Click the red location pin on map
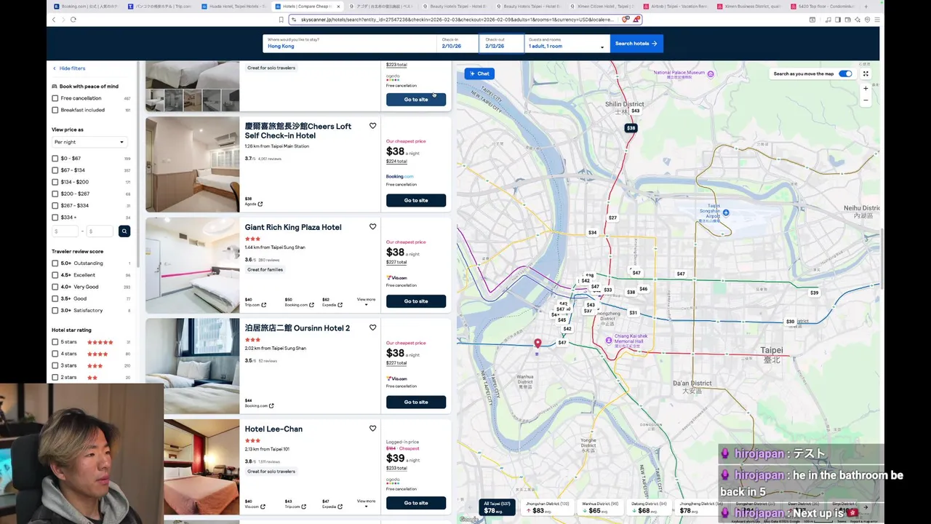This screenshot has height=524, width=931. click(x=538, y=343)
